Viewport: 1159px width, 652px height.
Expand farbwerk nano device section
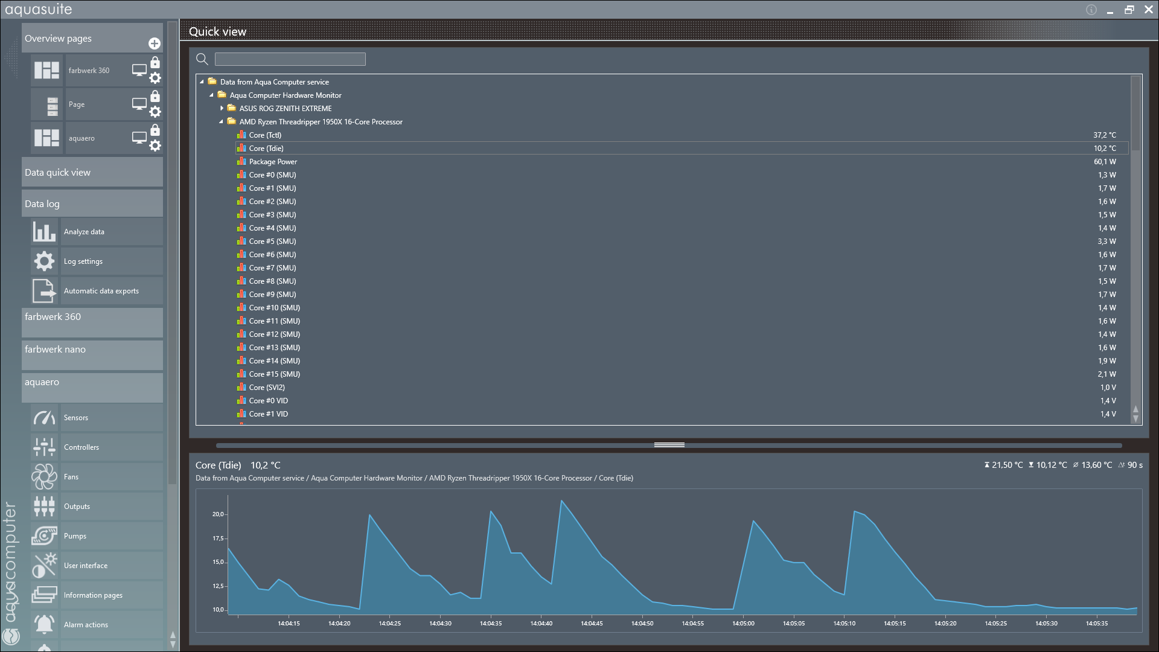(x=92, y=355)
